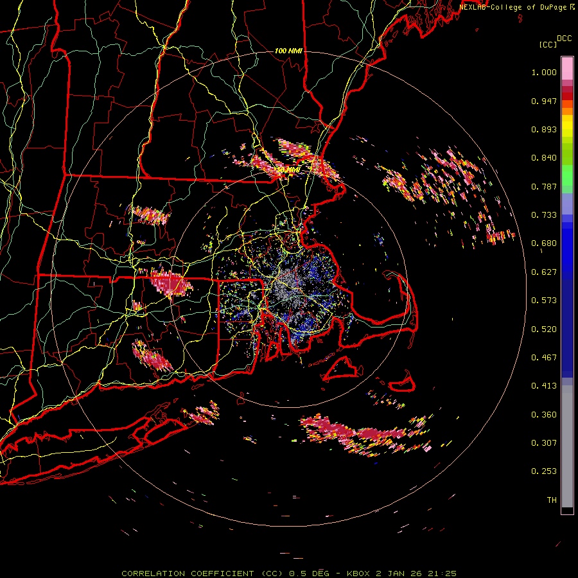Select the 0.893 legend value
The height and width of the screenshot is (578, 578).
tap(544, 129)
